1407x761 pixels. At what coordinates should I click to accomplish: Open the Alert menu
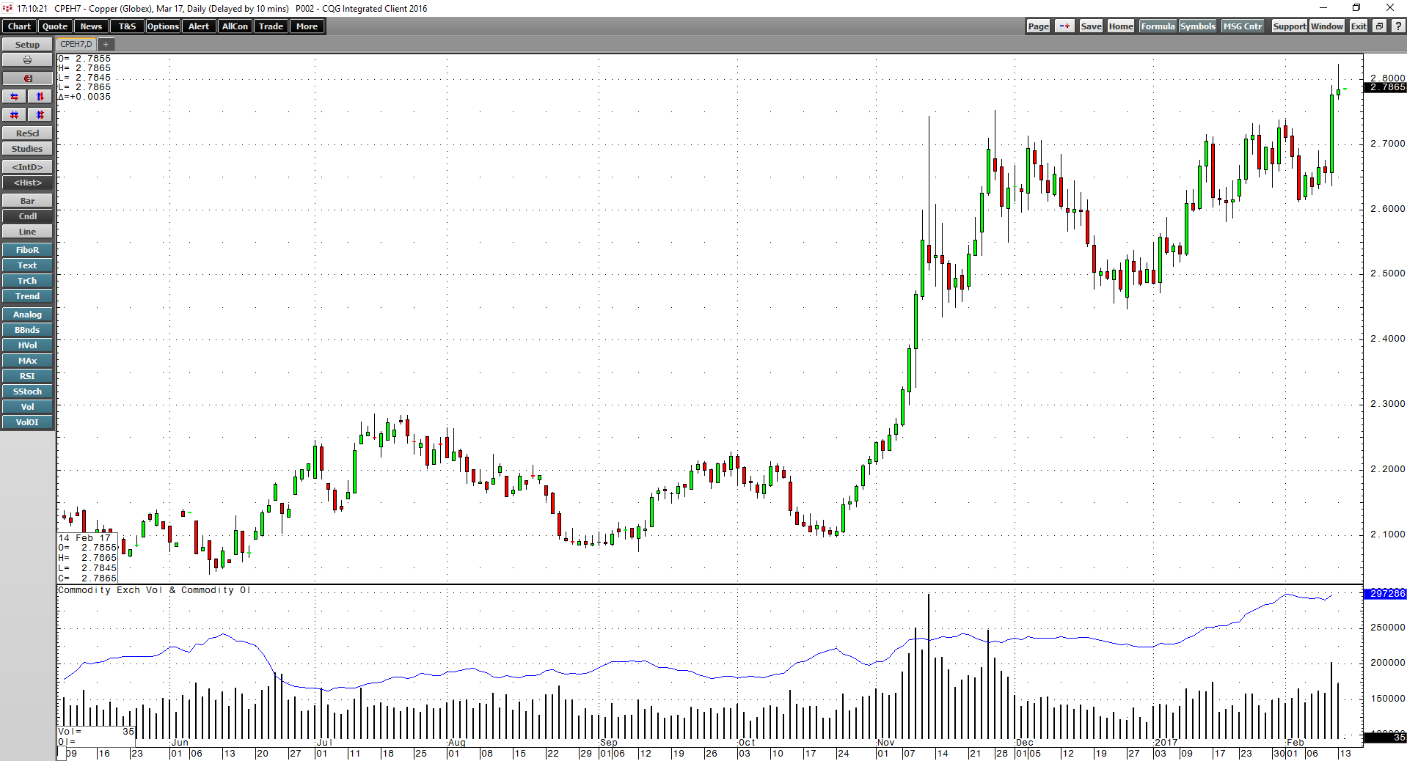tap(199, 26)
